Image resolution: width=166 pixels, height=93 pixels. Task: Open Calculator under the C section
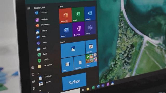(x=45, y=78)
